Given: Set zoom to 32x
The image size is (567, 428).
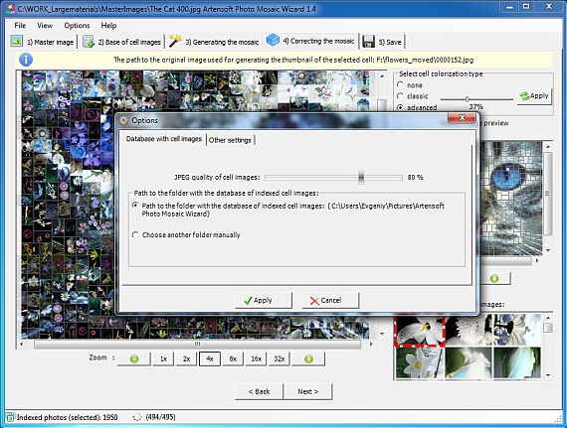Looking at the screenshot, I should coord(280,358).
